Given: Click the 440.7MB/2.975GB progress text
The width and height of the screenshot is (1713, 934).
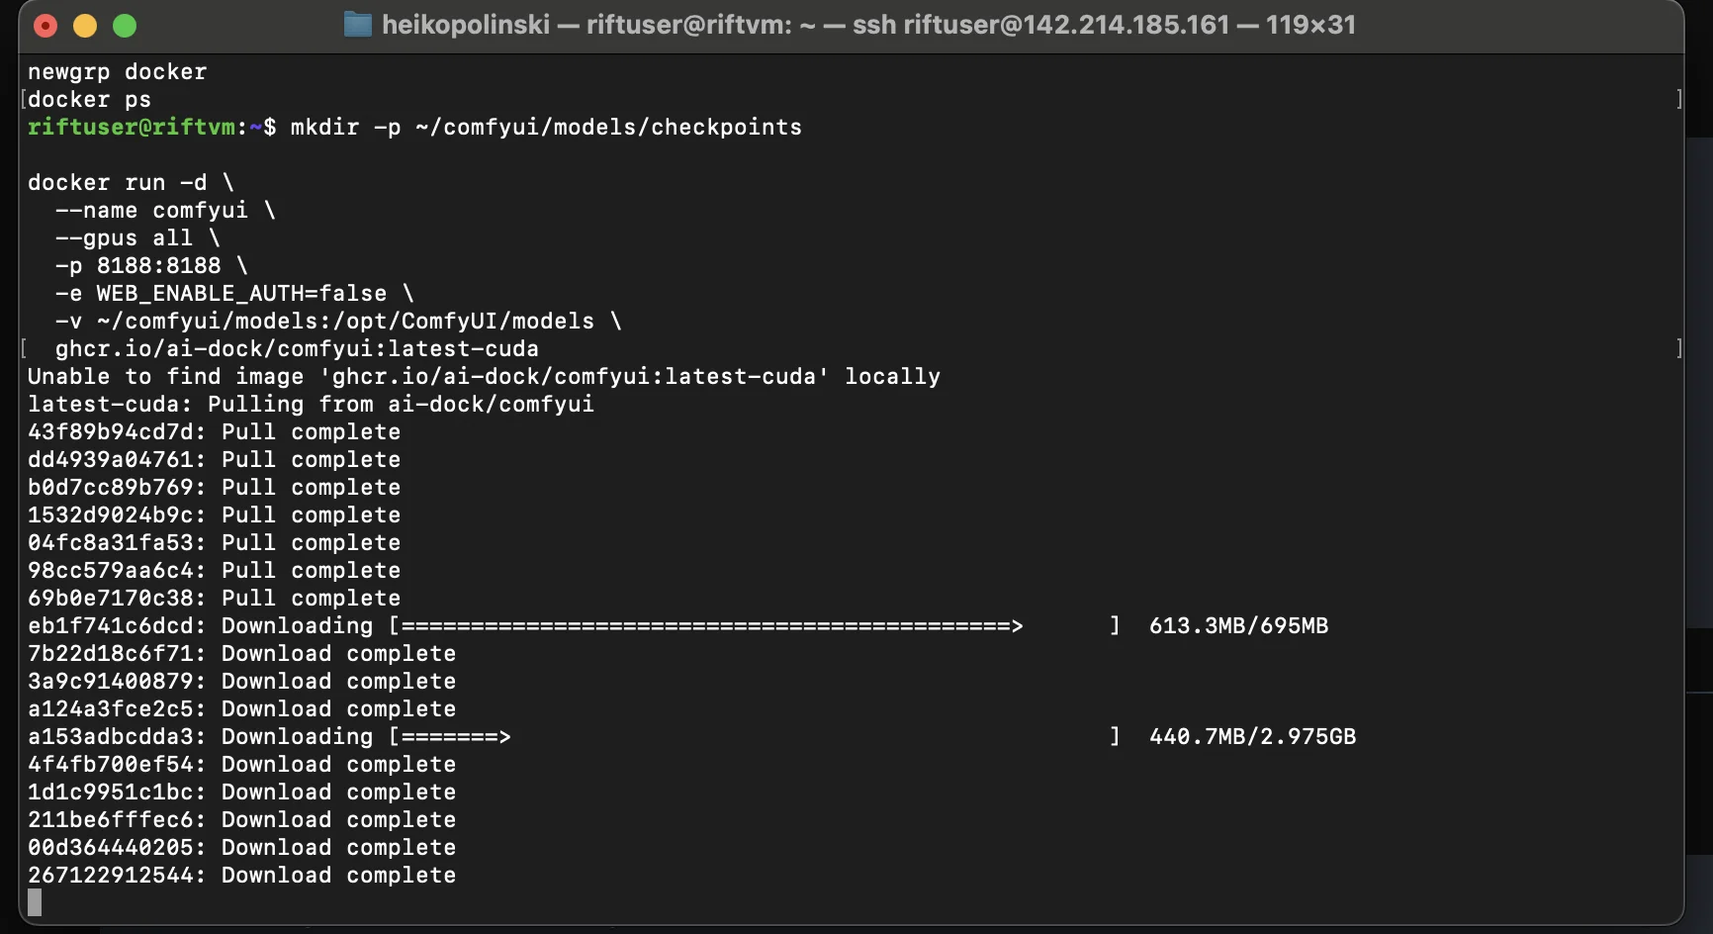Looking at the screenshot, I should pyautogui.click(x=1252, y=736).
